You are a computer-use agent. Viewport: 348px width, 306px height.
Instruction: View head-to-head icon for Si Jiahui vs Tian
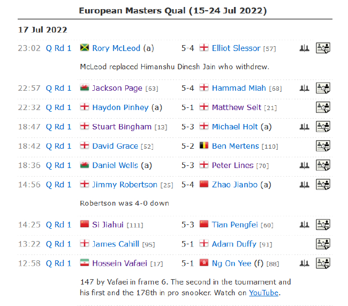pos(304,224)
